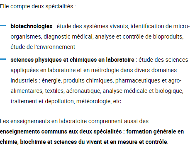
Task: Click bold text sciences physiques et chimiques en laboratoire
Action: (72, 60)
